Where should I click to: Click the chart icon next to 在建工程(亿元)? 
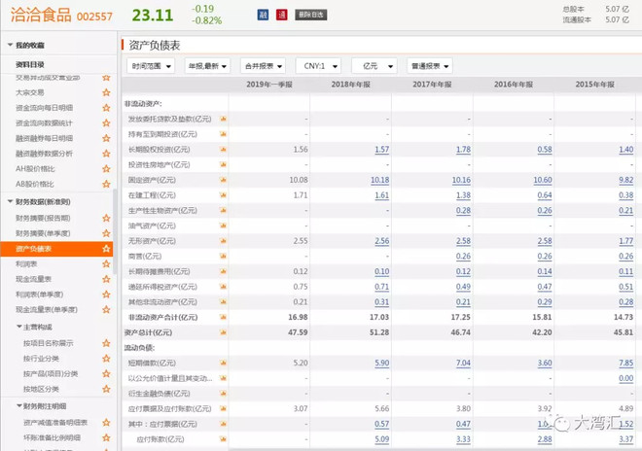[x=223, y=195]
